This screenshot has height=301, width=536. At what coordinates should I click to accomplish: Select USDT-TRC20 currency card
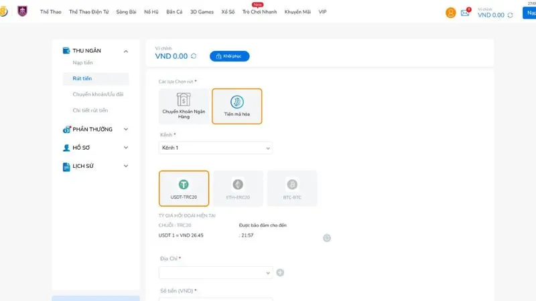184,189
